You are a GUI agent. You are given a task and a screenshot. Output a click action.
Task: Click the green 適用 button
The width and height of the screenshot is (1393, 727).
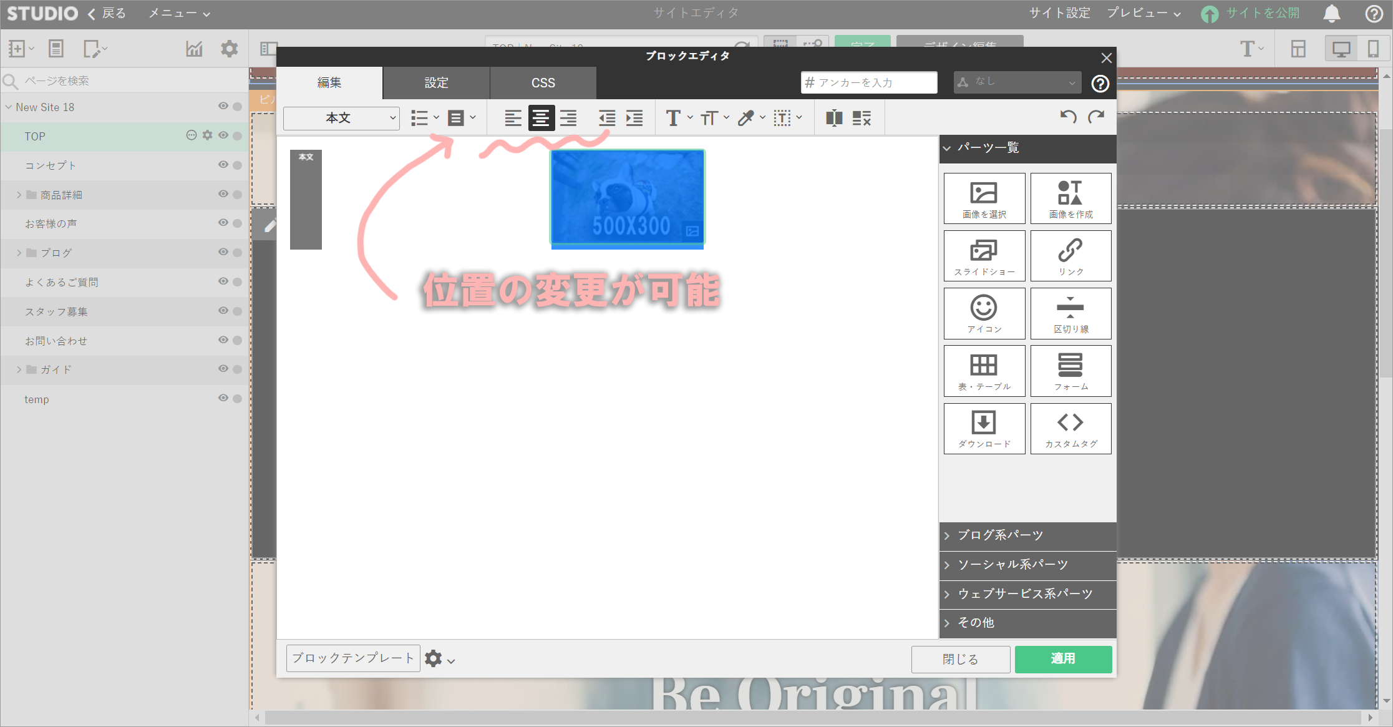(x=1063, y=659)
